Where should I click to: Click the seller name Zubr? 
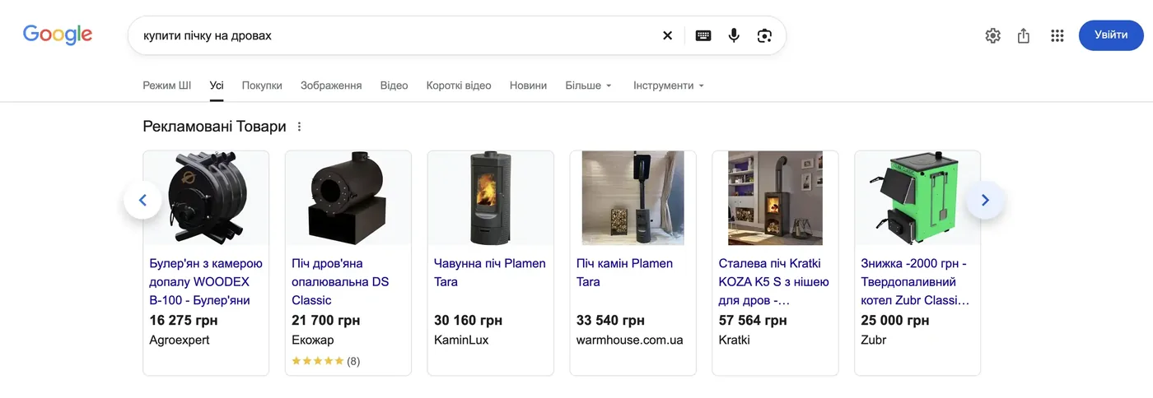pyautogui.click(x=874, y=340)
